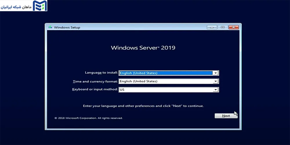290x145 pixels.
Task: Open Keyboard or input method dropdown arrow
Action: (215, 90)
